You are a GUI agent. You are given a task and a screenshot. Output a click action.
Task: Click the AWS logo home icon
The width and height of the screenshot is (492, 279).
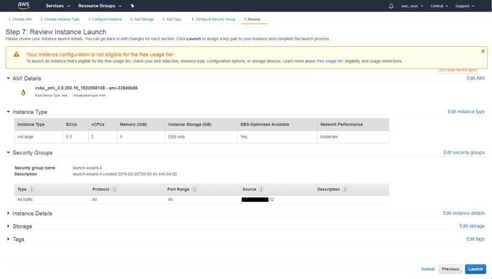(x=23, y=6)
